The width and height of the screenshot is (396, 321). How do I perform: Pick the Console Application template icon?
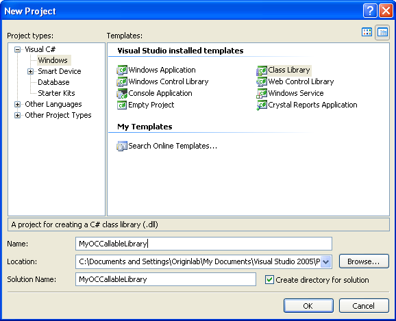click(x=122, y=93)
